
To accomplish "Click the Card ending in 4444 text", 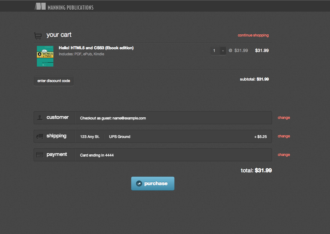I will tap(97, 155).
